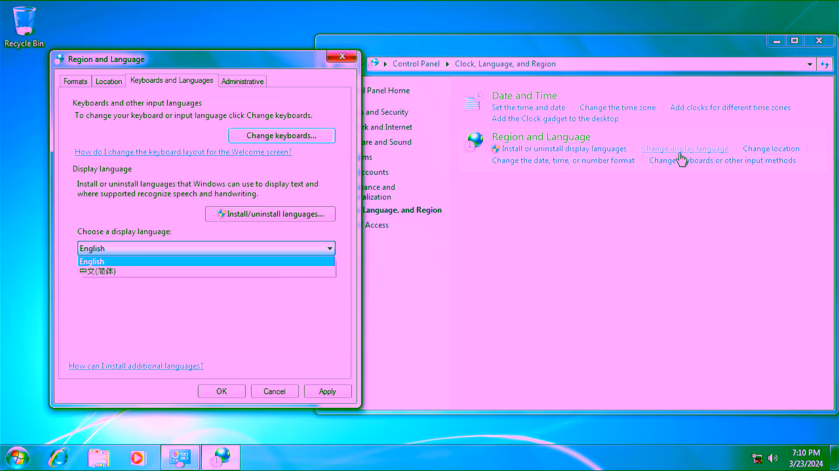Click Add the Clock gadget to the desktop
Viewport: 839px width, 471px height.
coord(555,119)
